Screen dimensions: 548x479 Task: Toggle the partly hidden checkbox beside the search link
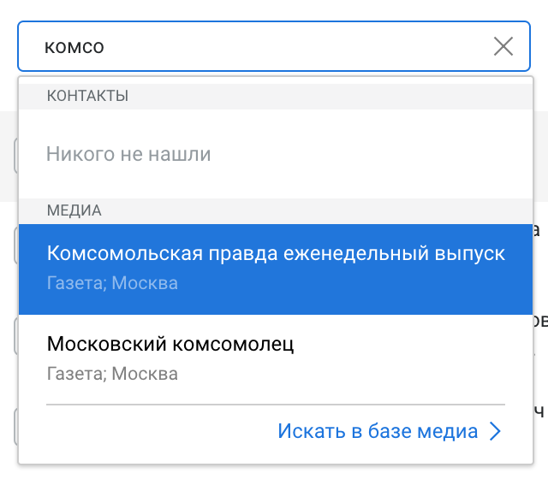(x=16, y=424)
